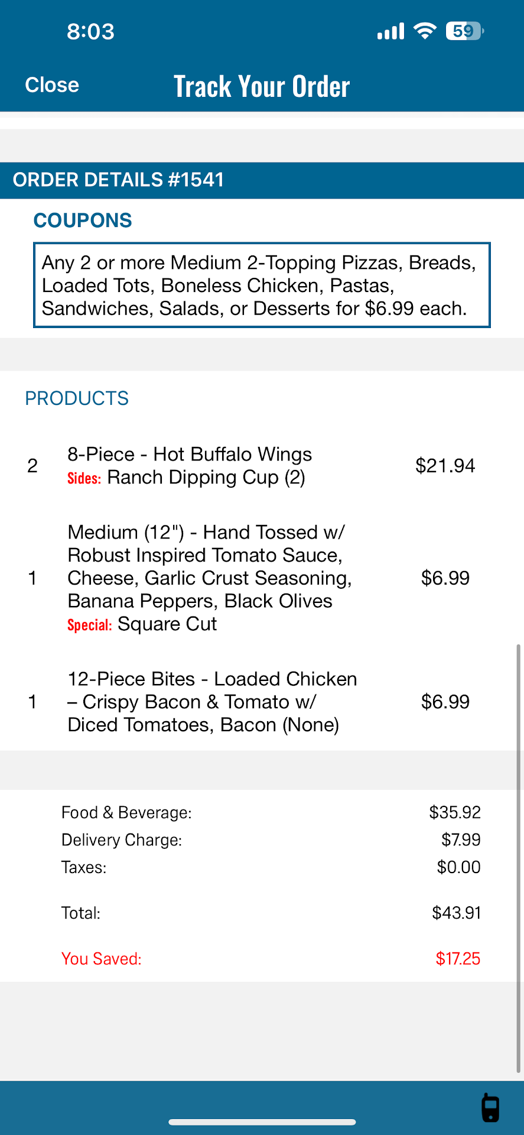Tap the battery level indicator

(x=465, y=31)
